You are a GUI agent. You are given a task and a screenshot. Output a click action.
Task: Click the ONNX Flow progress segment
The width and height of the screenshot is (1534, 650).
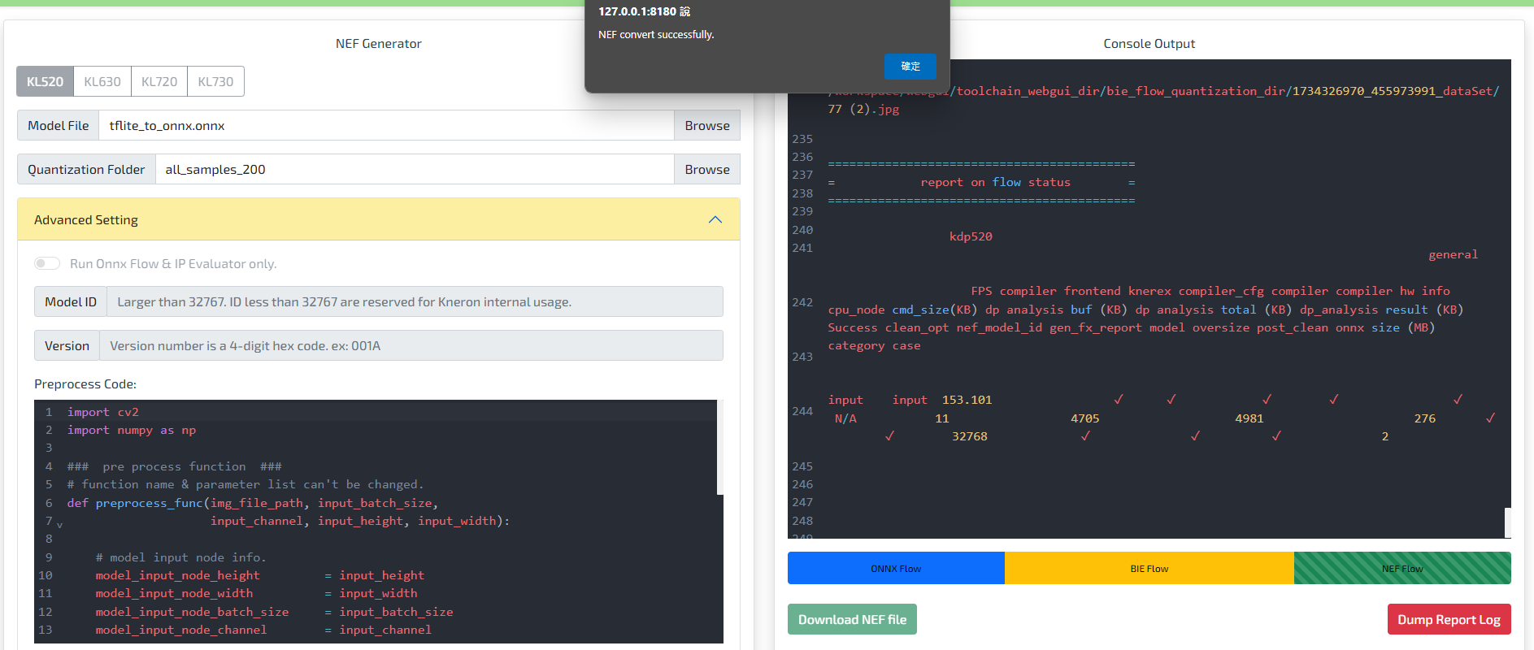(x=896, y=568)
